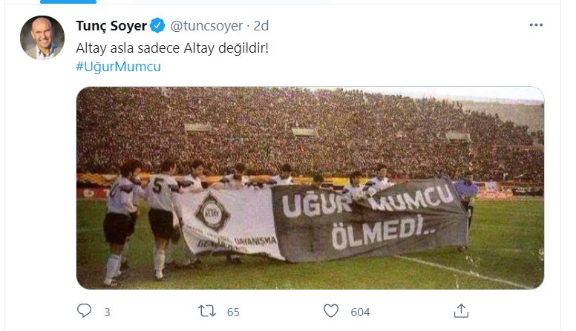Click the reply speech bubble icon
The width and height of the screenshot is (576, 331).
(x=84, y=311)
